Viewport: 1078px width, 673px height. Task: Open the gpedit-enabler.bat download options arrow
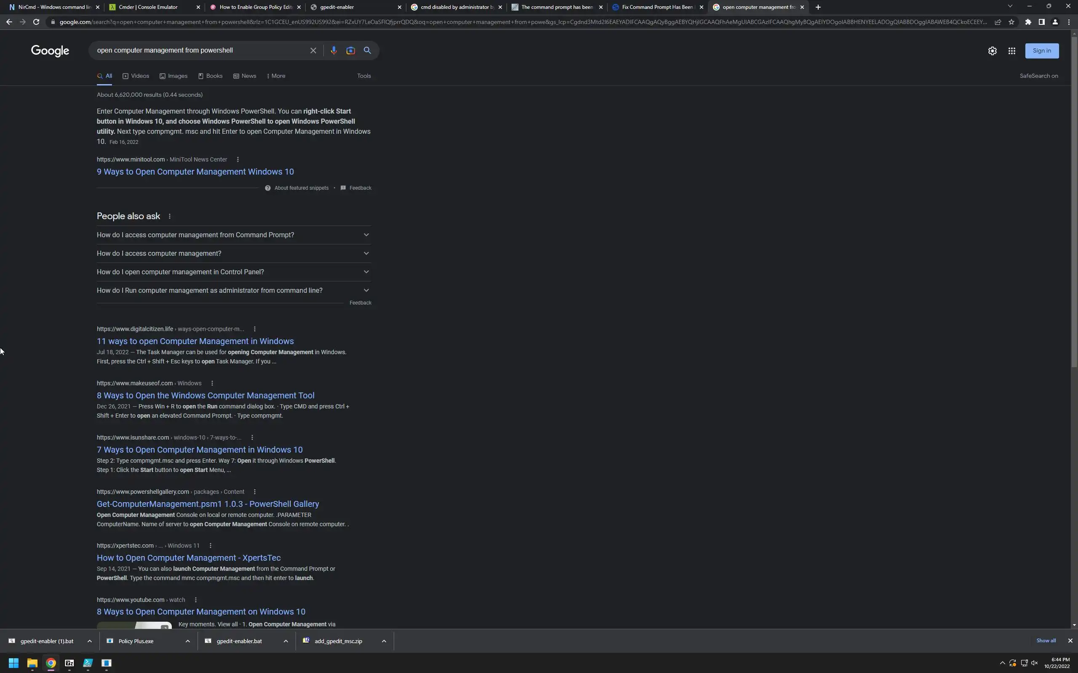click(286, 641)
